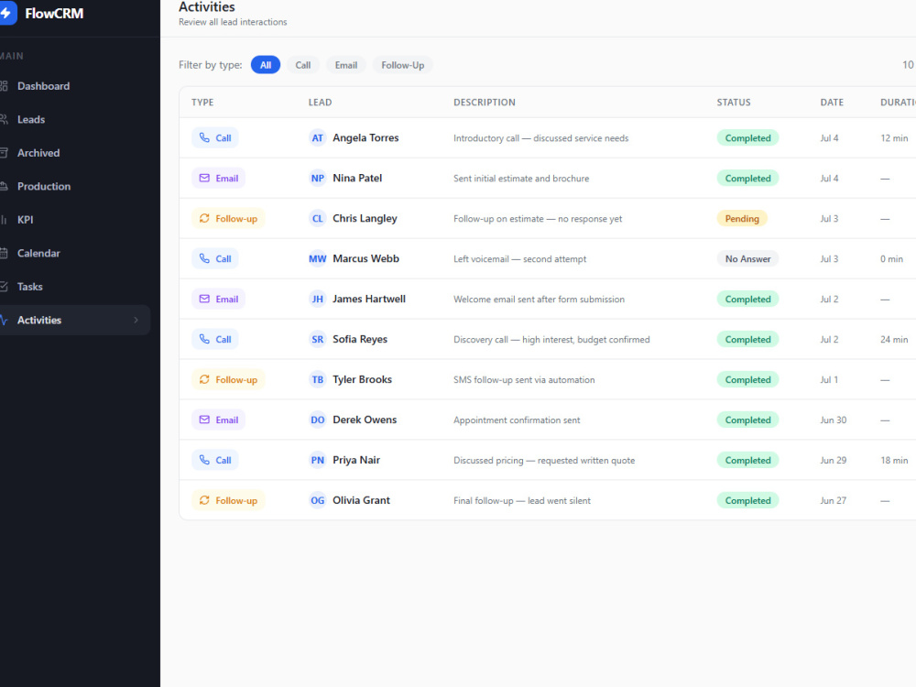
Task: Click the 'Jun 30' date cell
Action: (833, 420)
